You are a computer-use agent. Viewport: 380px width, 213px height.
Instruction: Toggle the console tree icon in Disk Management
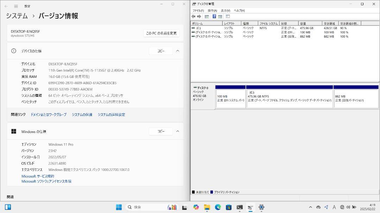[207, 16]
